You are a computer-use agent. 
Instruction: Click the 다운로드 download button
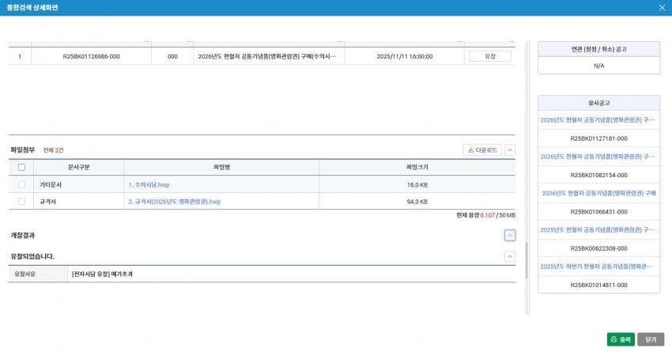click(x=481, y=150)
